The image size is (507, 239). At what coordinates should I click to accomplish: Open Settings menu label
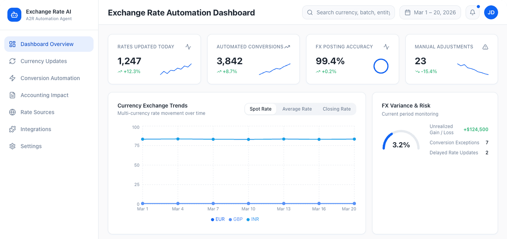tap(31, 146)
